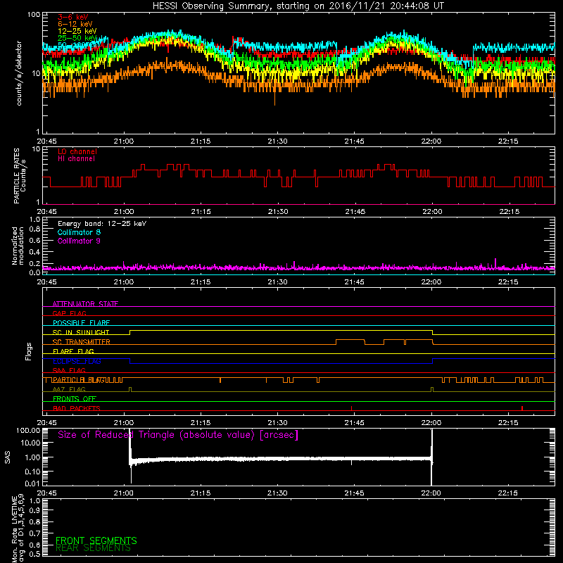
Task: Click the SC TRANSMITTER flag label
Action: (81, 341)
